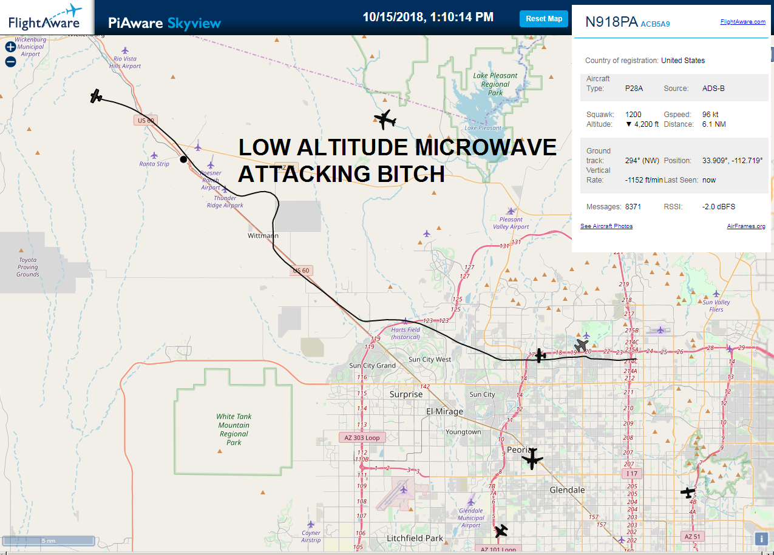The image size is (774, 555).
Task: Select the aircraft near AZ 101 Loop
Action: [x=501, y=531]
